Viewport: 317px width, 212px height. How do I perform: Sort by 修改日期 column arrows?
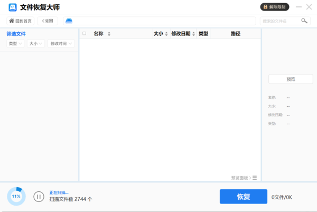[x=193, y=34]
